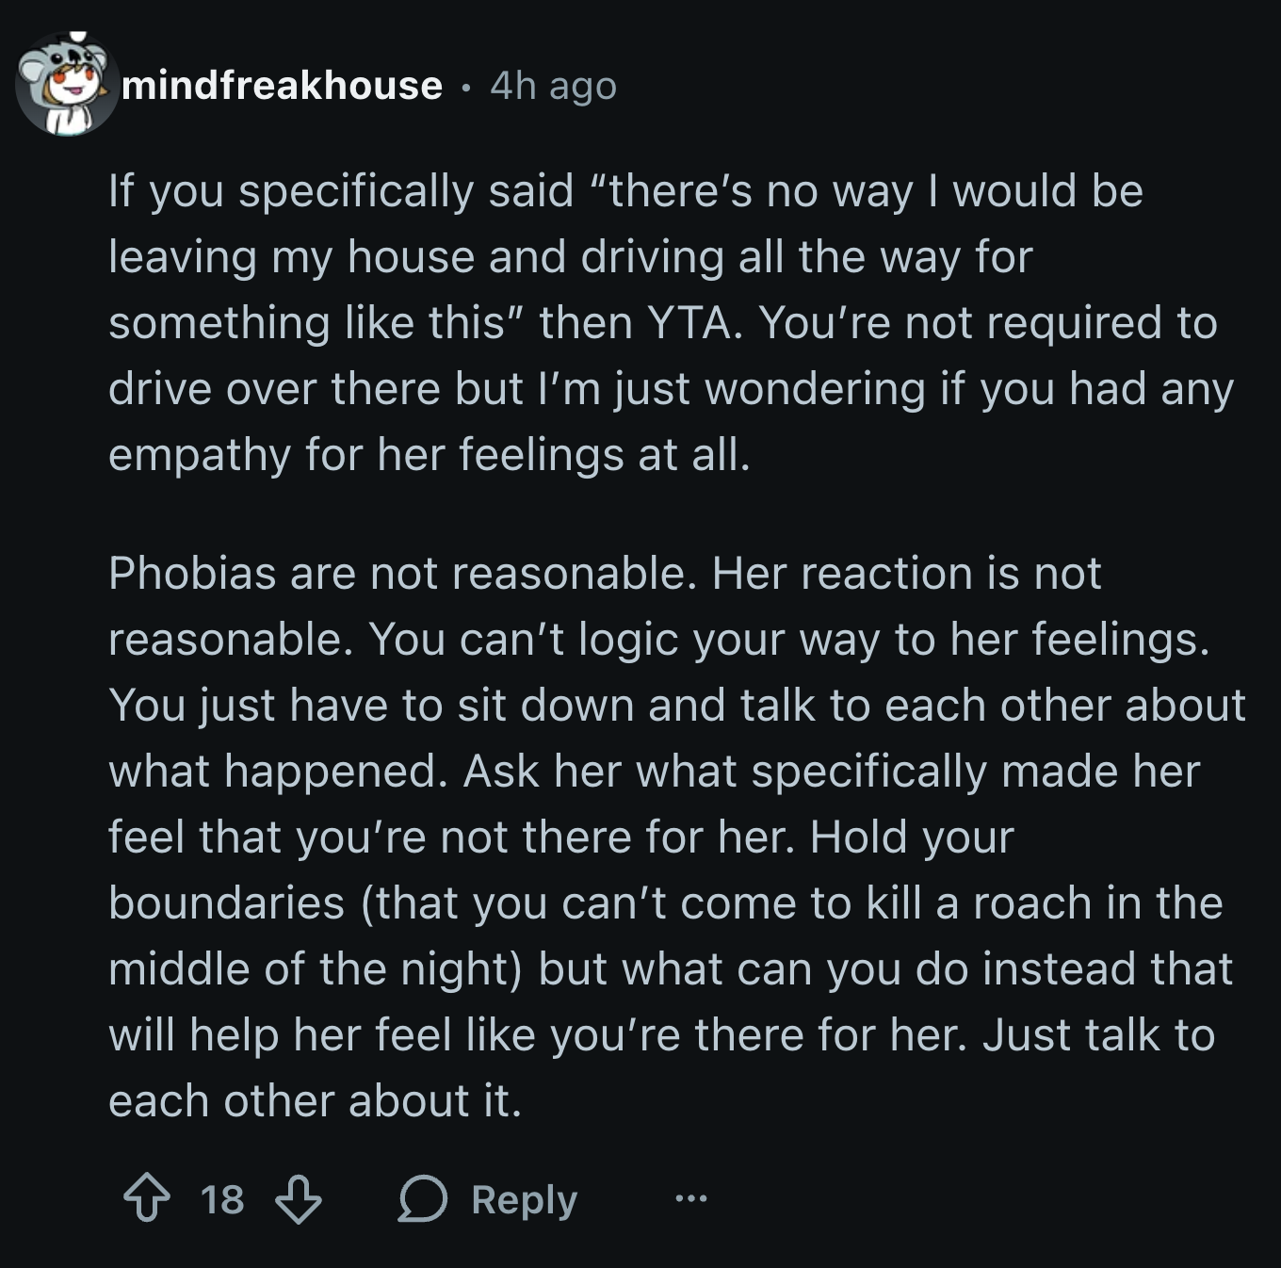Image resolution: width=1281 pixels, height=1268 pixels.
Task: Click the speech bubble reply icon
Action: click(422, 1200)
